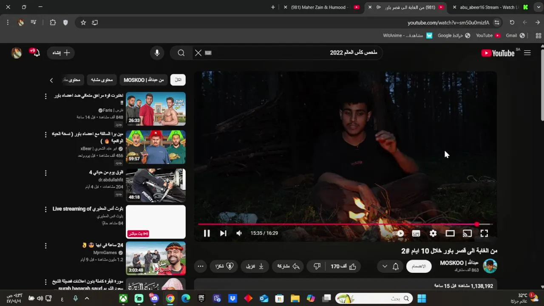Click the progress bar scrubber handle
The width and height of the screenshot is (544, 306).
(x=477, y=224)
